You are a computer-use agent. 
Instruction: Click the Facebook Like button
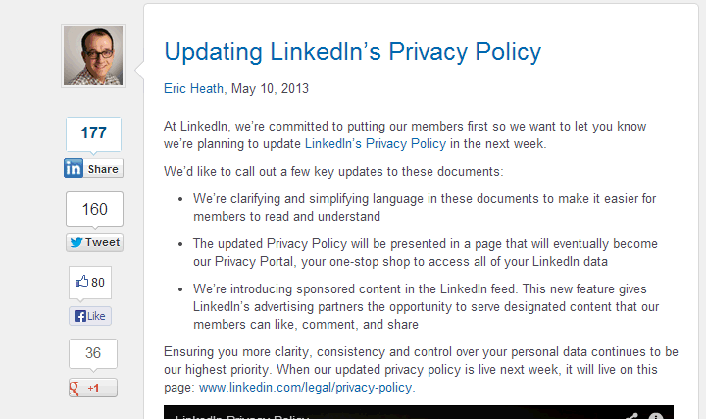(x=89, y=316)
